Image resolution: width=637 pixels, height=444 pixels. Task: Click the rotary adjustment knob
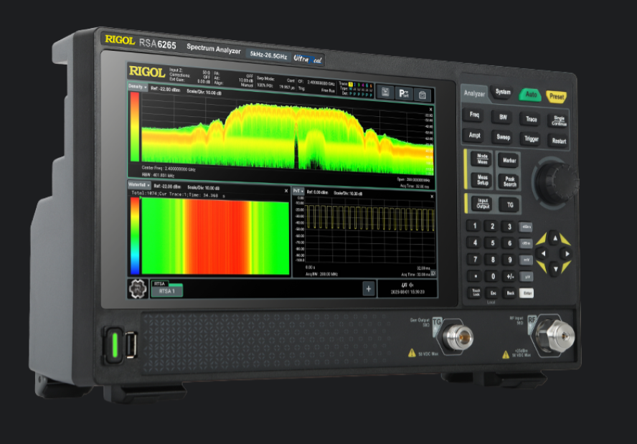pyautogui.click(x=553, y=176)
